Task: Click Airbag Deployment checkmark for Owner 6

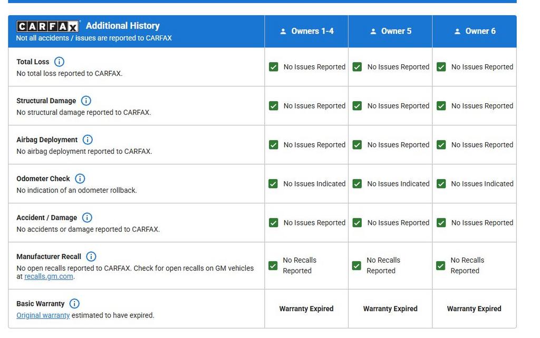Action: coord(441,145)
